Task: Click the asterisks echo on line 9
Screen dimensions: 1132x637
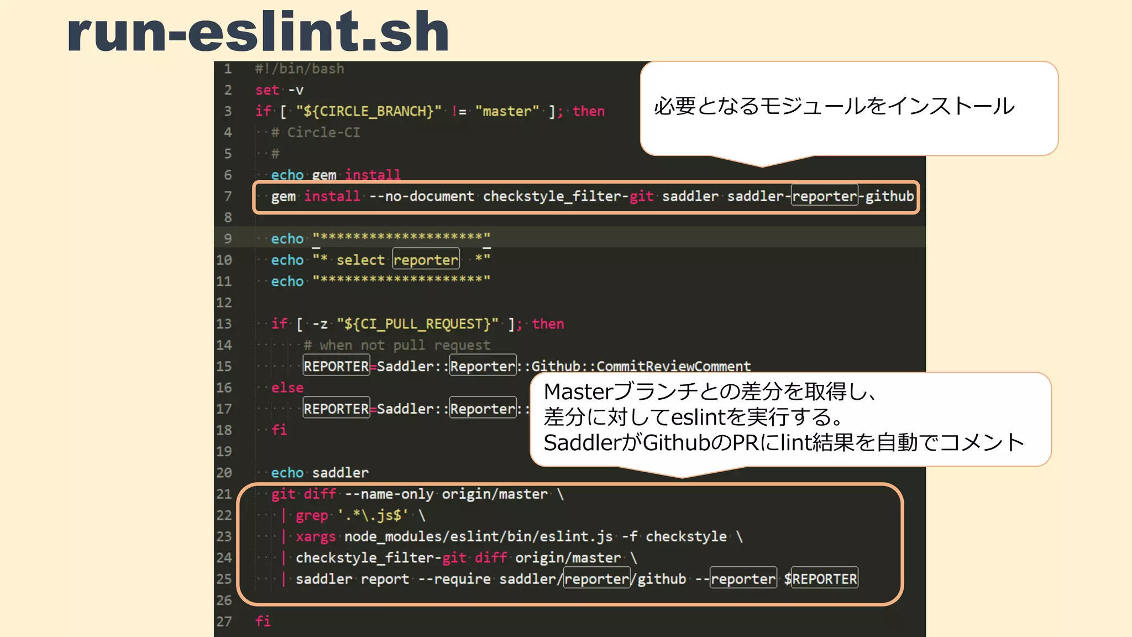Action: pos(380,239)
